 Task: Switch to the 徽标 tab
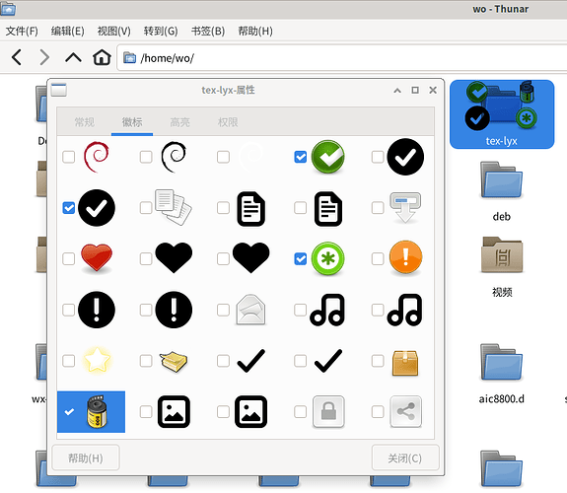pyautogui.click(x=132, y=122)
